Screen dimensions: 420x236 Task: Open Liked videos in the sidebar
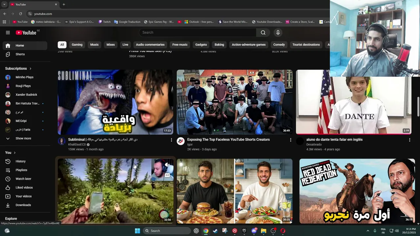pos(25,187)
